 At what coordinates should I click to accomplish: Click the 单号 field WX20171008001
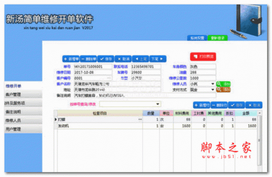click(x=93, y=67)
